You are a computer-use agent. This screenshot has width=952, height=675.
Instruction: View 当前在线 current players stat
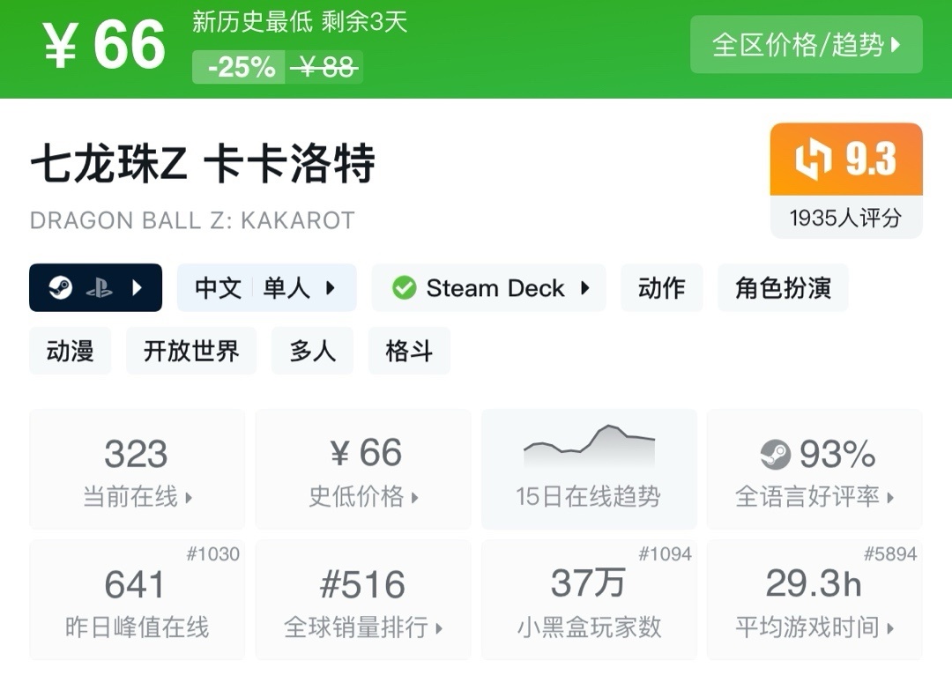click(x=137, y=470)
